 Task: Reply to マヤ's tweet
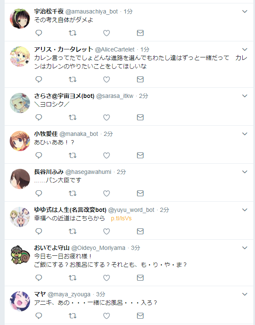click(39, 316)
